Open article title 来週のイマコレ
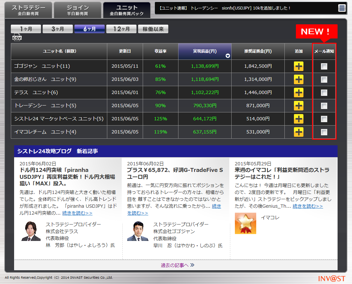 pyautogui.click(x=282, y=173)
